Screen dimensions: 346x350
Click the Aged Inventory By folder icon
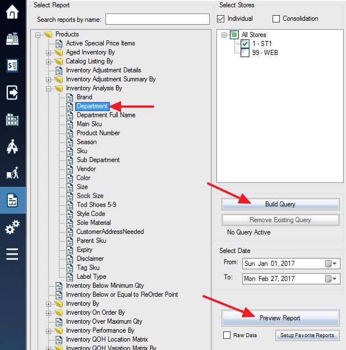point(59,53)
